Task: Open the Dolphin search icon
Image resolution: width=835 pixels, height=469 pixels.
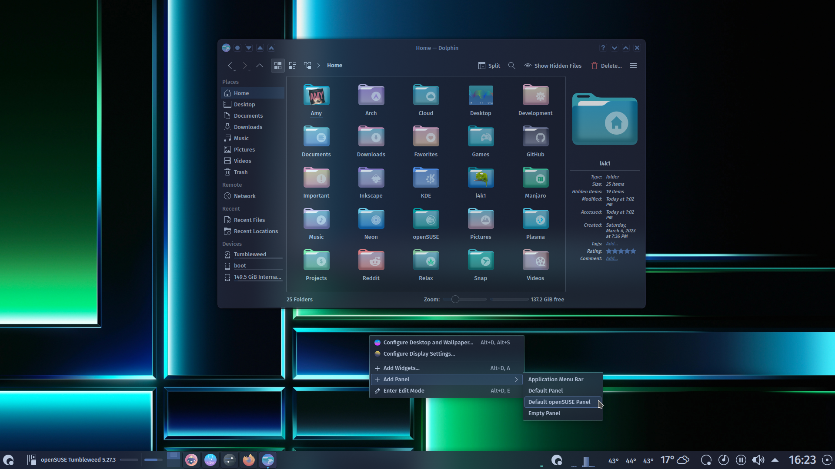Action: click(x=511, y=66)
